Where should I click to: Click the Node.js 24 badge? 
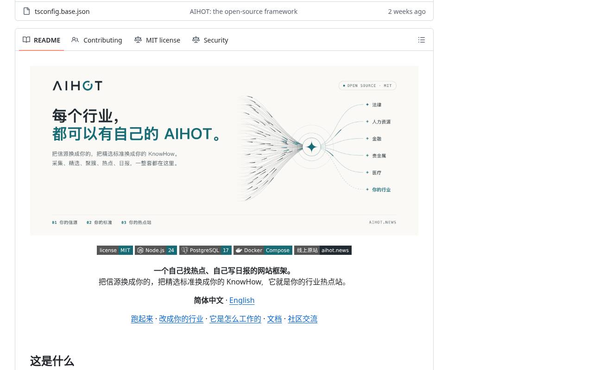(156, 250)
